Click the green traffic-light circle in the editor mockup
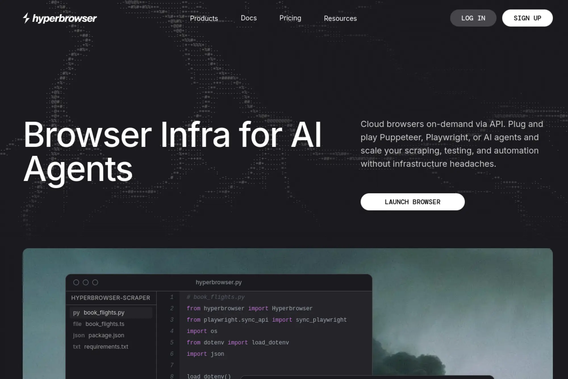 [x=95, y=283]
